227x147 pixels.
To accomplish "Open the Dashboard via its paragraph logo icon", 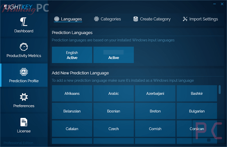I will tap(24, 22).
